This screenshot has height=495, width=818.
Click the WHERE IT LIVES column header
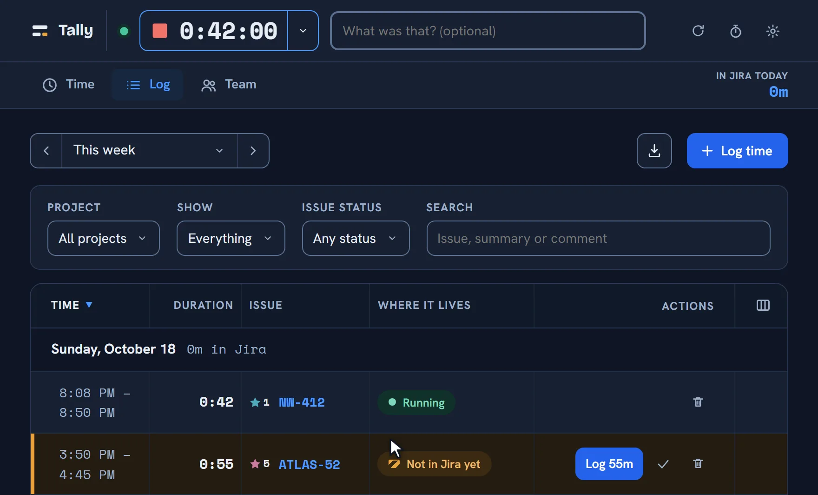[424, 305]
